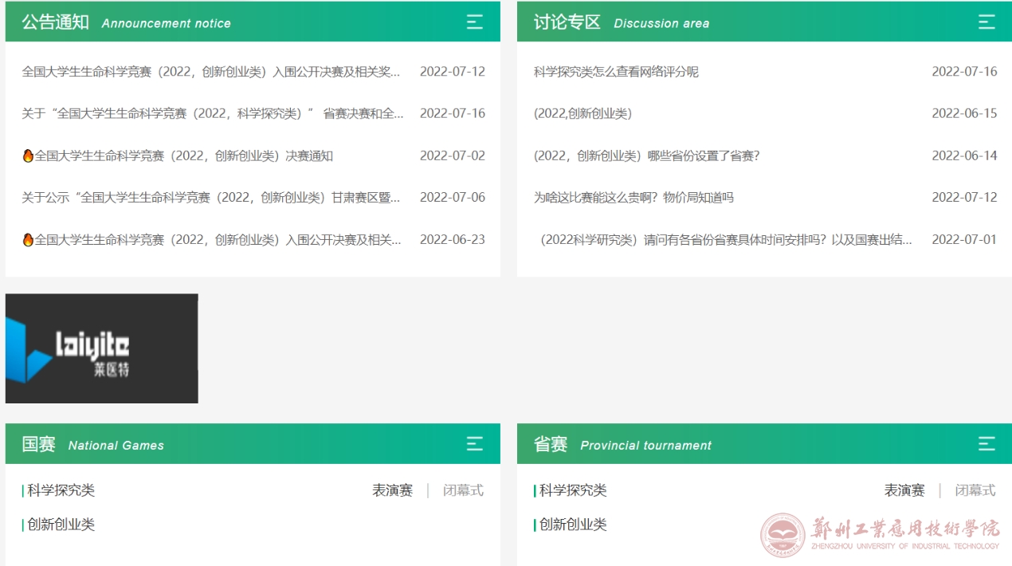Select 闭幕式 tab under Provincial tournament
Screen dimensions: 1012x566
(975, 490)
